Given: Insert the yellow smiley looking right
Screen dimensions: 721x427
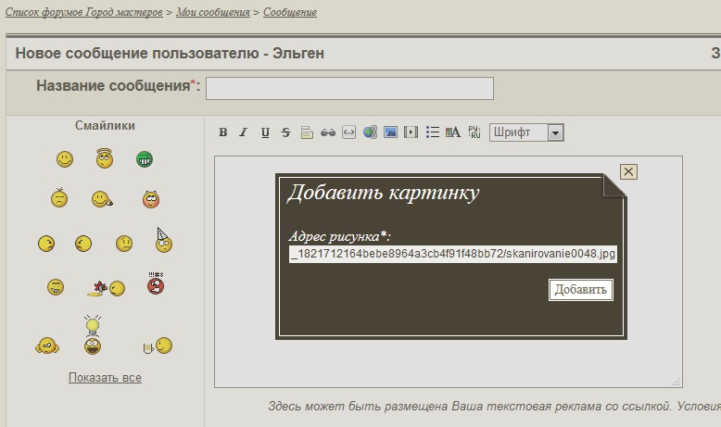Looking at the screenshot, I should [46, 244].
